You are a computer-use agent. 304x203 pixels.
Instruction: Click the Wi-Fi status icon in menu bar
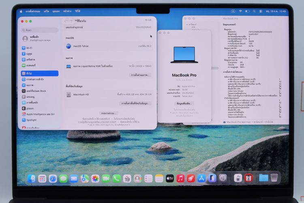pyautogui.click(x=240, y=11)
